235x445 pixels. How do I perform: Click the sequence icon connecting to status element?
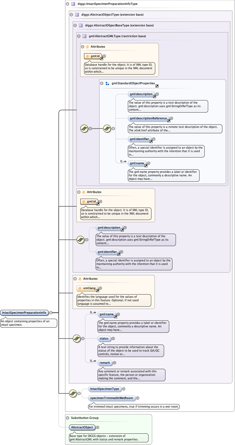[77, 338]
